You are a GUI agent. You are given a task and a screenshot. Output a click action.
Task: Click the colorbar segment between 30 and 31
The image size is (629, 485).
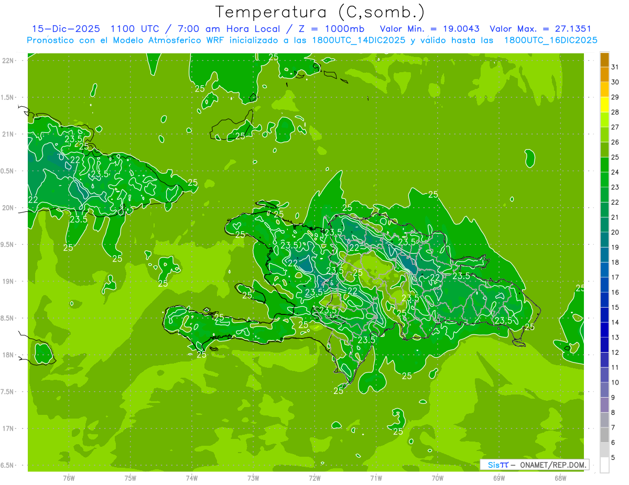[x=604, y=74]
